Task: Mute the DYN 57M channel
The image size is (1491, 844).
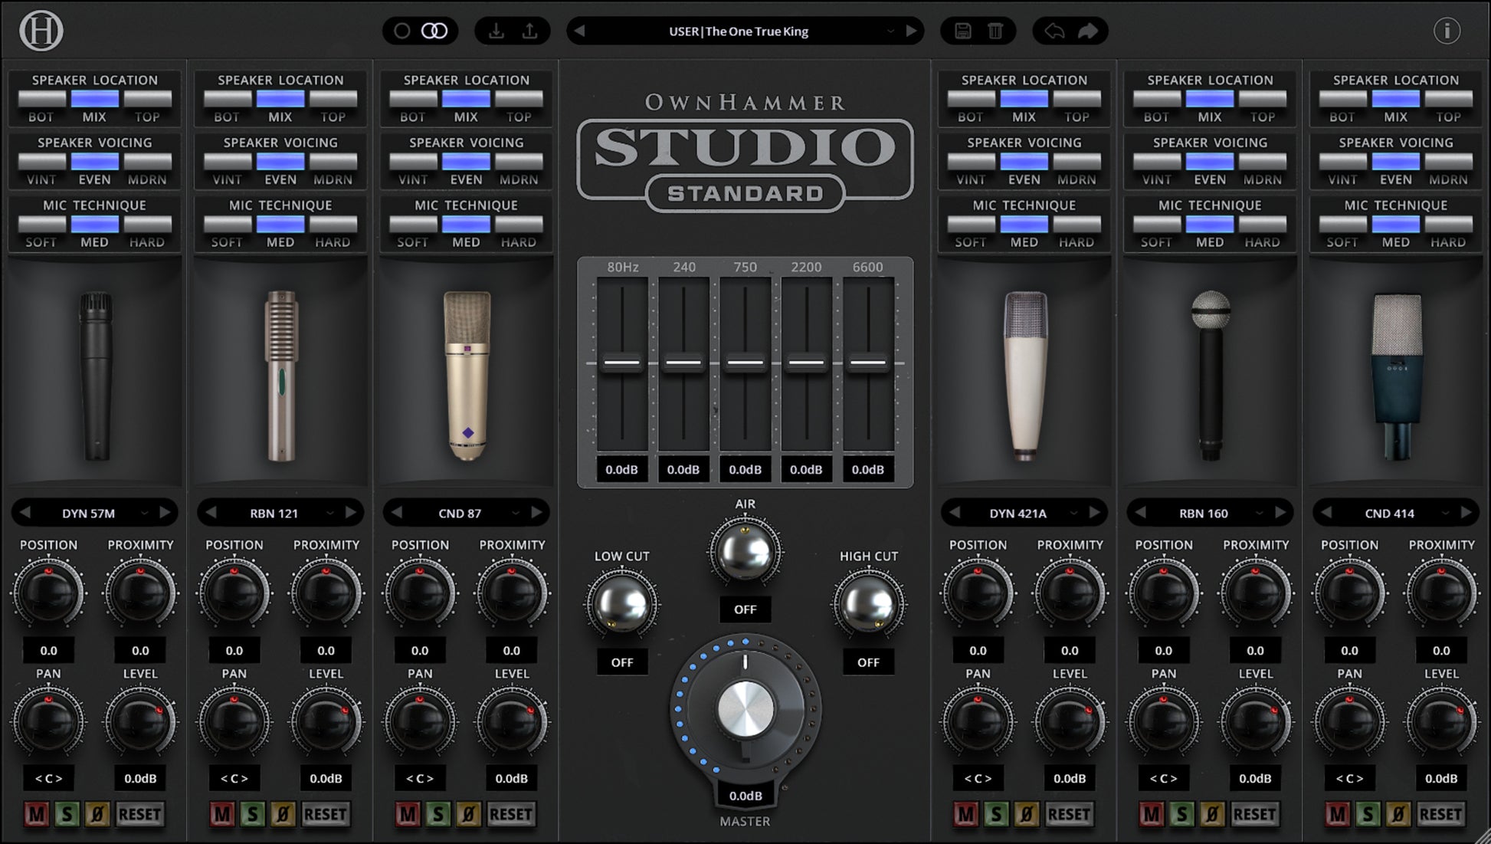Action: tap(36, 814)
